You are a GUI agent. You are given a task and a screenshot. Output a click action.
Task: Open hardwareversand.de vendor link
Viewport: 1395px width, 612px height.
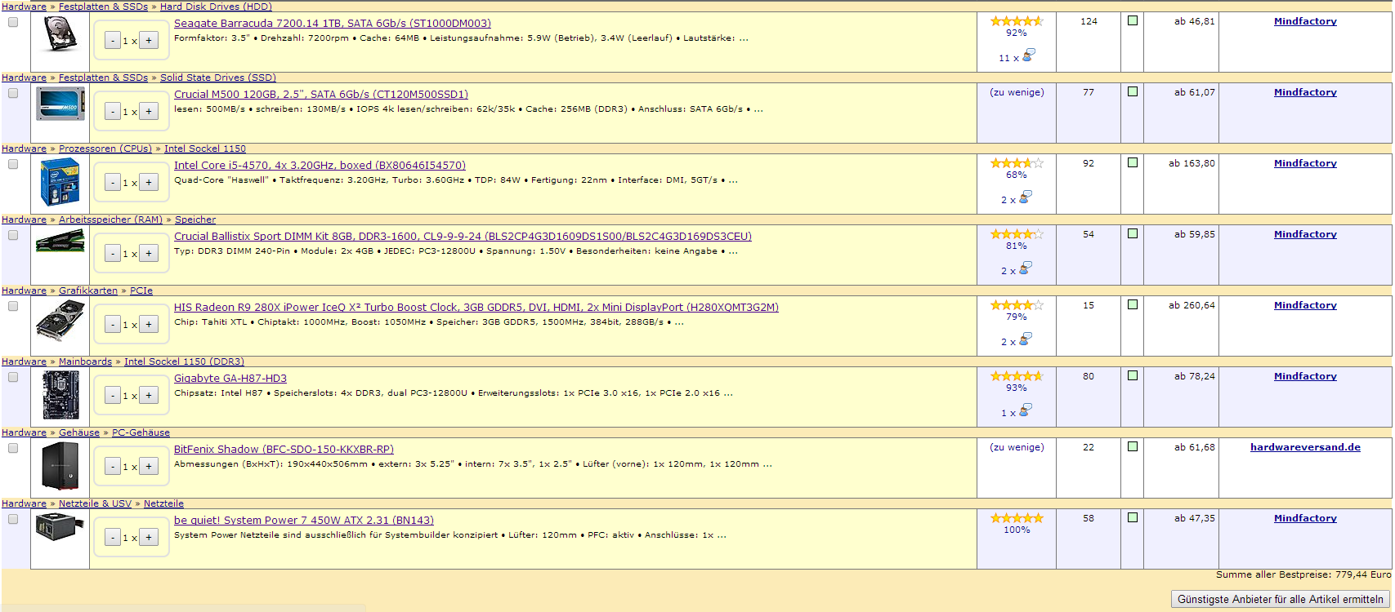tap(1305, 447)
